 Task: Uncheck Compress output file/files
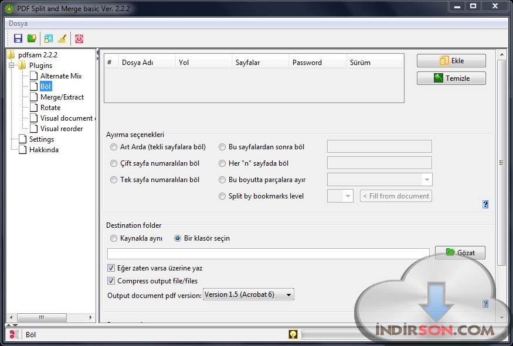click(x=111, y=281)
